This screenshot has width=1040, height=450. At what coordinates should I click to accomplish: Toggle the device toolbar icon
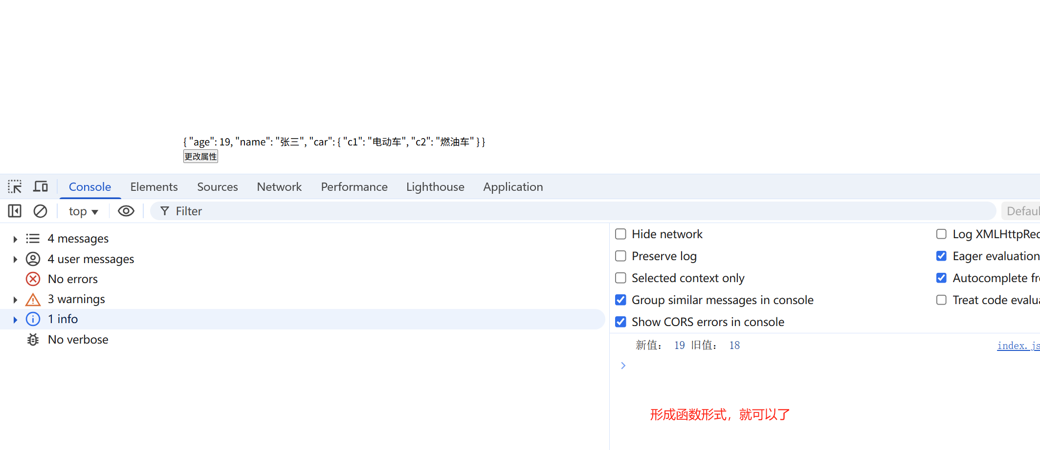[41, 186]
